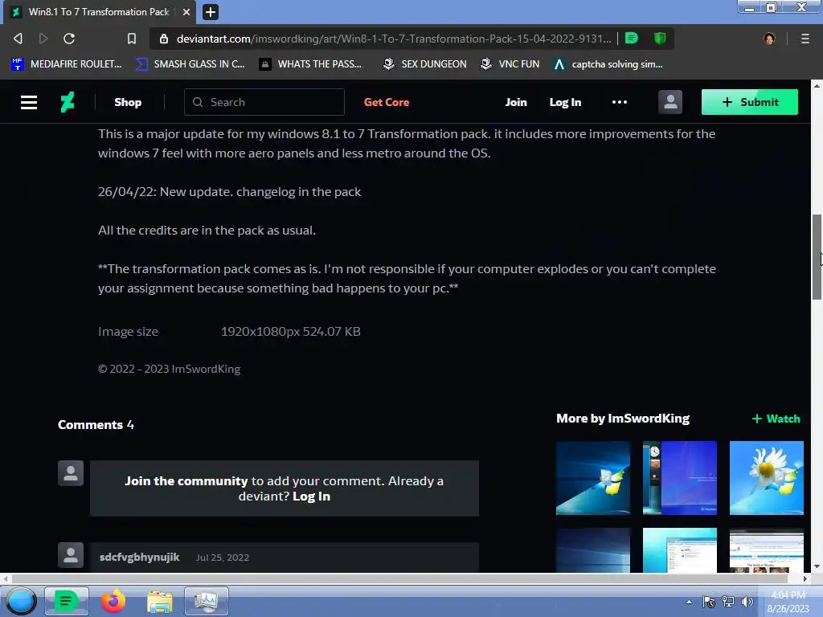Click the © 2022 - 2023 ImSwordKing text
Image resolution: width=823 pixels, height=617 pixels.
169,369
